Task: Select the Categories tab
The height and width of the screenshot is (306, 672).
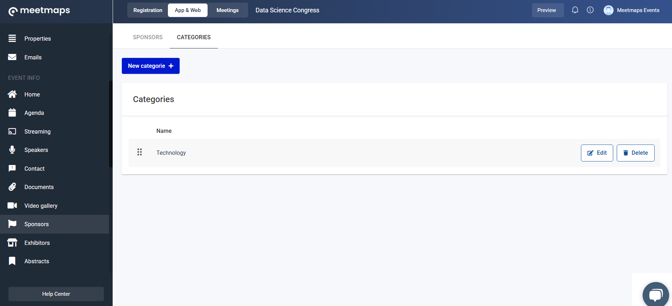Action: pyautogui.click(x=193, y=37)
